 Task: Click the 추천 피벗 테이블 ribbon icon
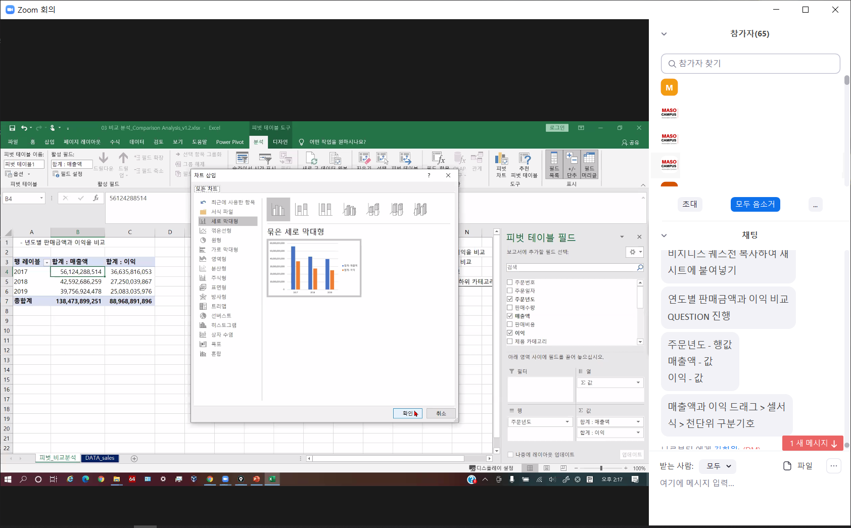524,165
